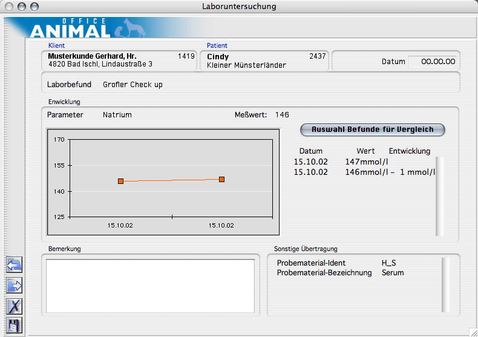
Task: Click the Sonstige Übertragung list scrollbar
Action: (x=446, y=284)
